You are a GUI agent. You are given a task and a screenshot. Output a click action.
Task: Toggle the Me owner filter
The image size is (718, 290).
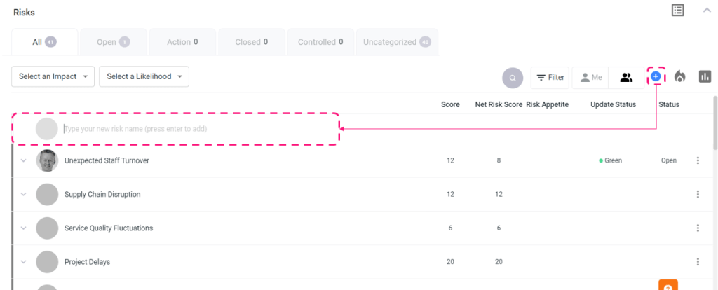tap(590, 78)
